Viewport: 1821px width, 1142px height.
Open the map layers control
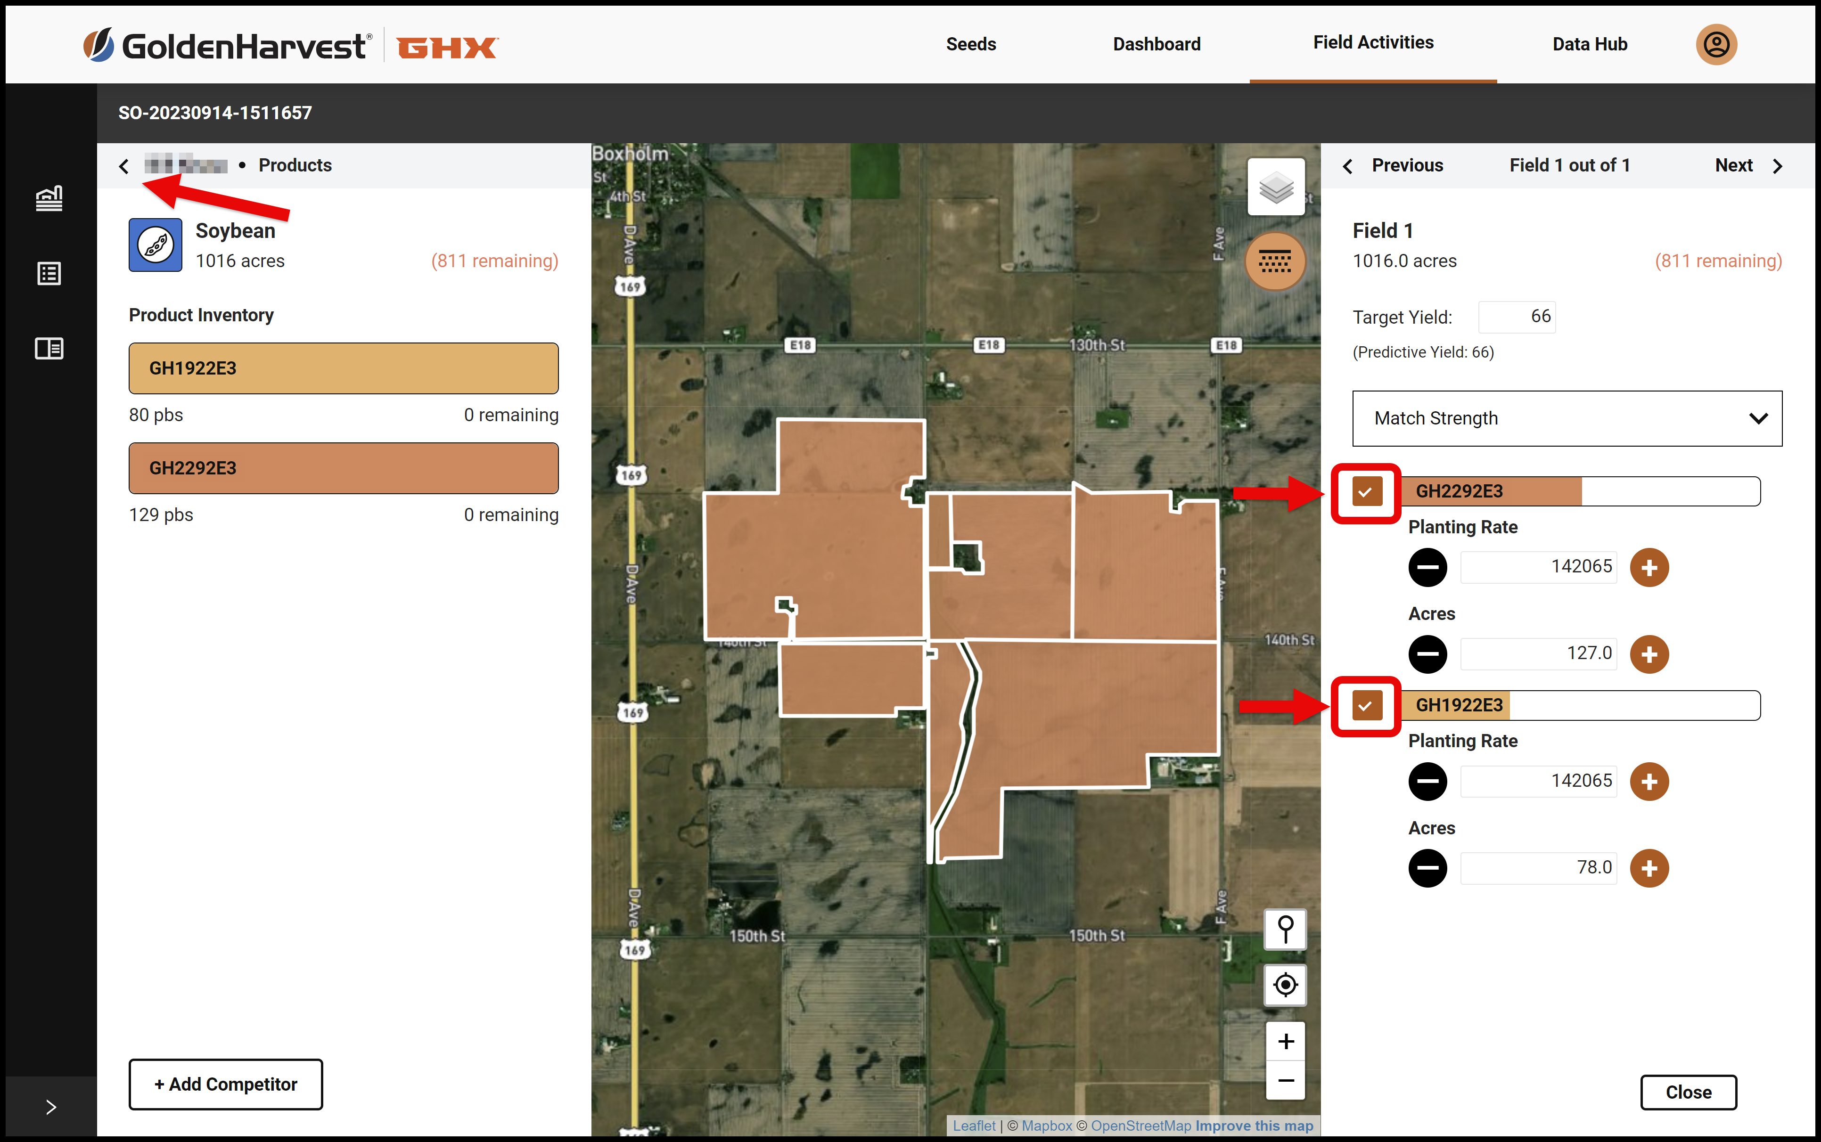tap(1276, 188)
